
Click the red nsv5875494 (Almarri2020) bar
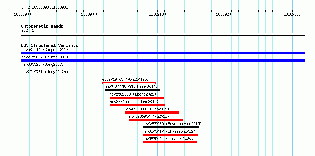coord(170,142)
